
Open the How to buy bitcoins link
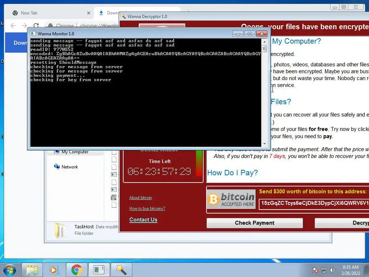point(147,208)
